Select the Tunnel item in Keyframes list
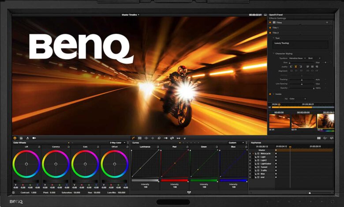The height and width of the screenshot is (207, 344). coord(263,167)
